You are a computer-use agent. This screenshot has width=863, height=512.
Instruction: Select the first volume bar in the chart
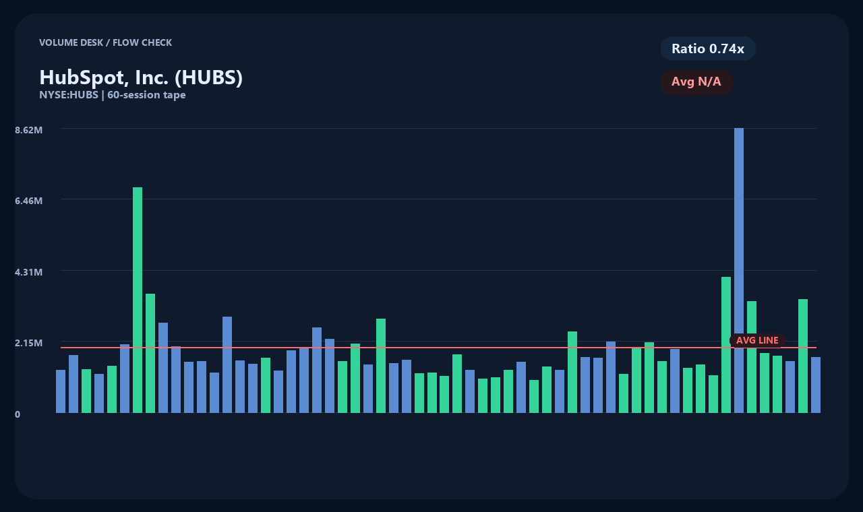(61, 391)
